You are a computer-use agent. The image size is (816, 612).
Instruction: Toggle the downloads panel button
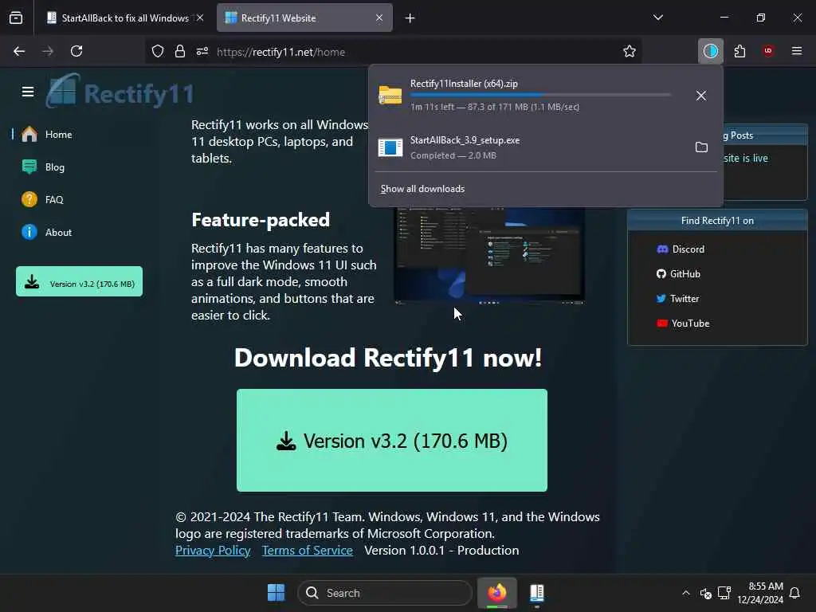(710, 52)
